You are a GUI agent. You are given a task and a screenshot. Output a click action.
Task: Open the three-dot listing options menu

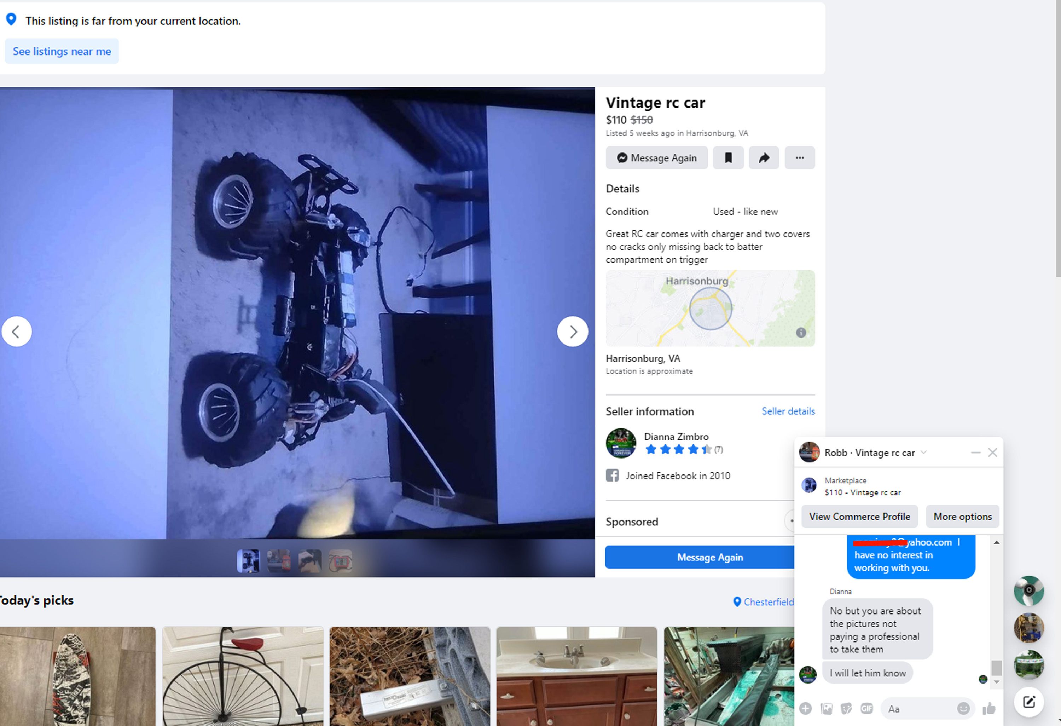799,158
